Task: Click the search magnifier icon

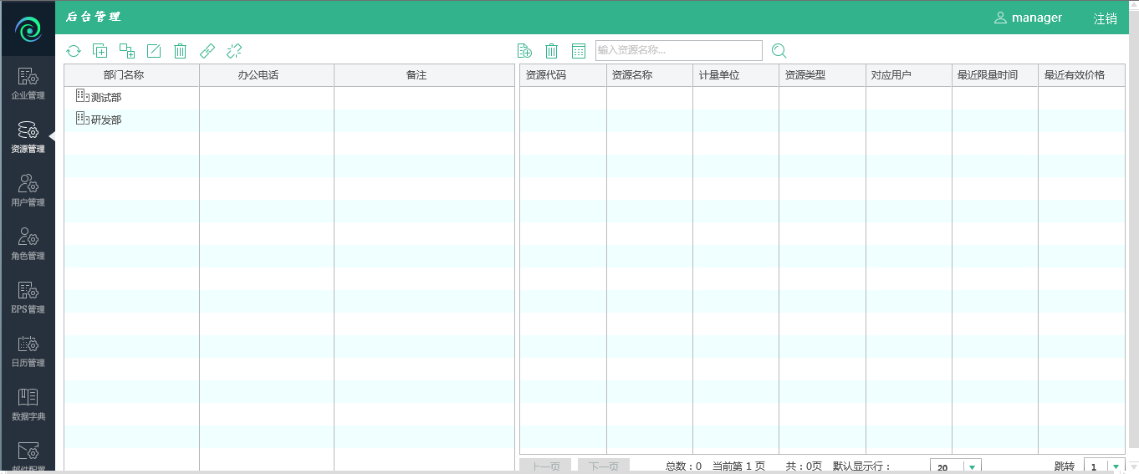Action: 779,51
